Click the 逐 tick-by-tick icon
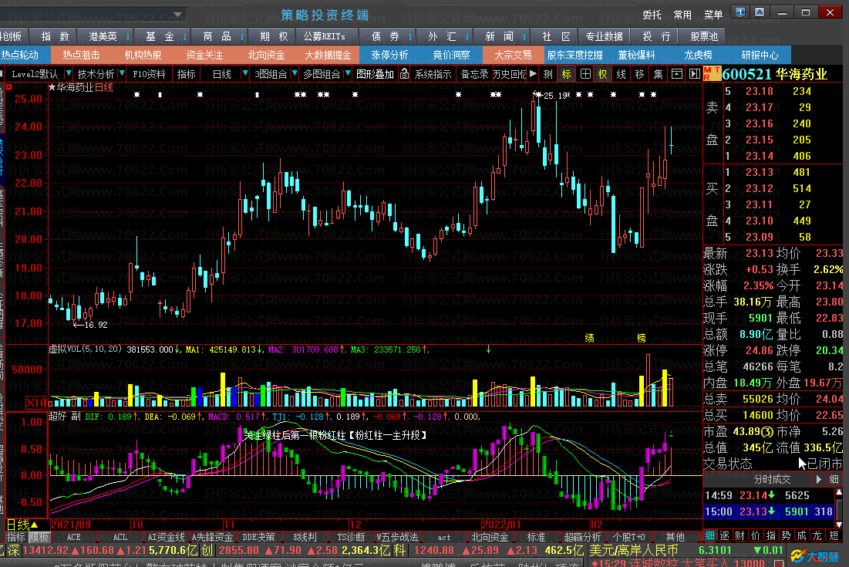 pos(725,535)
